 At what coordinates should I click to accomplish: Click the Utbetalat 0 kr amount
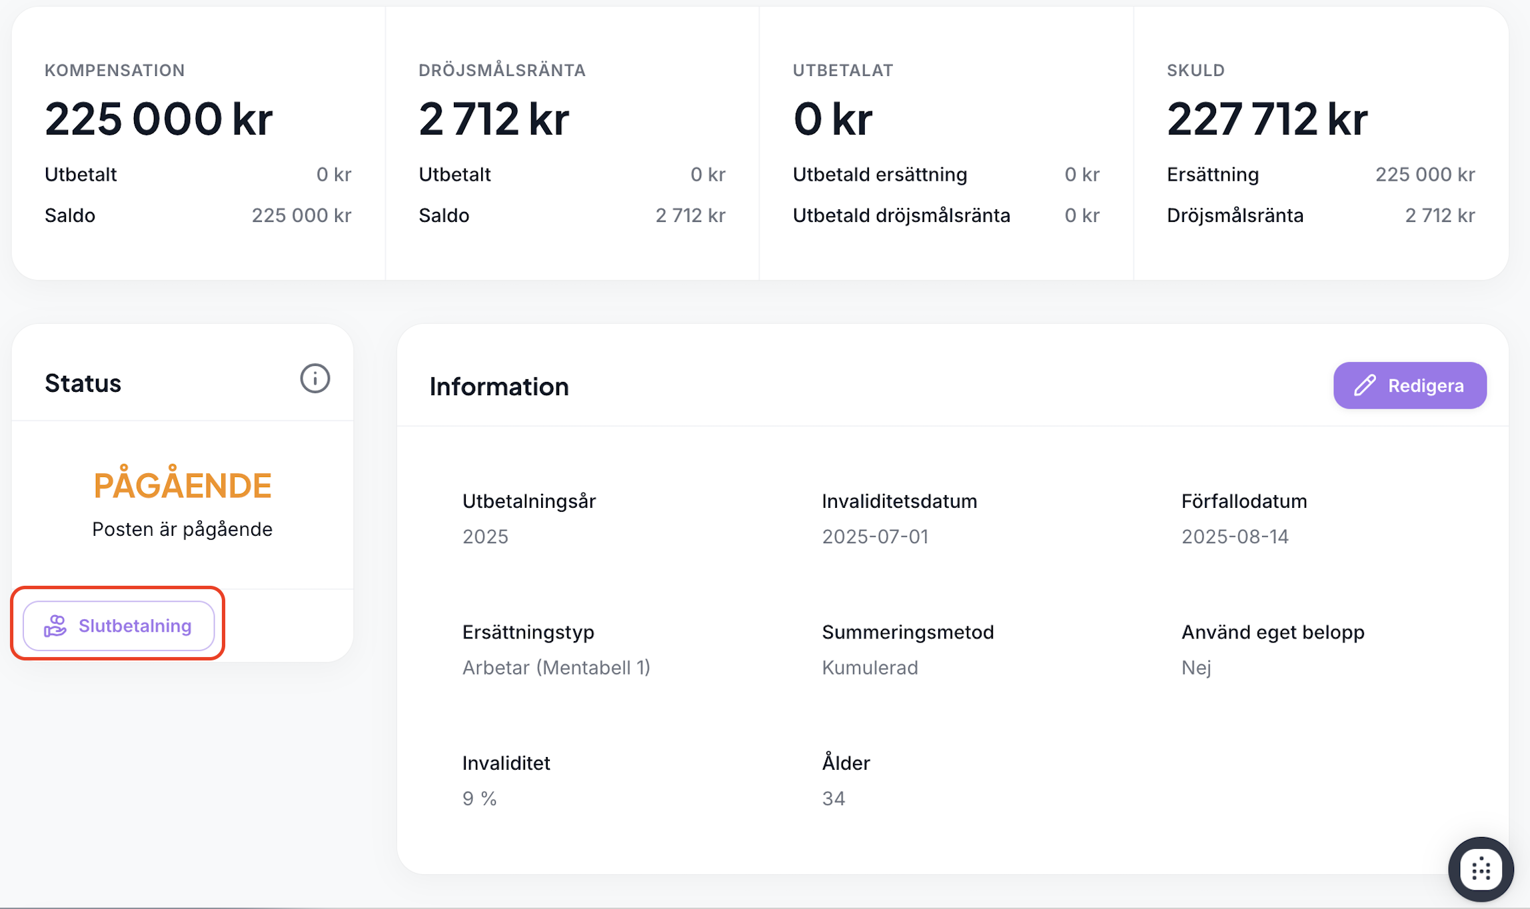pos(832,119)
